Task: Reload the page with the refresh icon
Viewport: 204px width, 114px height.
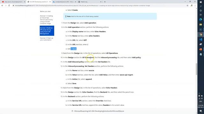Action: coord(9,6)
